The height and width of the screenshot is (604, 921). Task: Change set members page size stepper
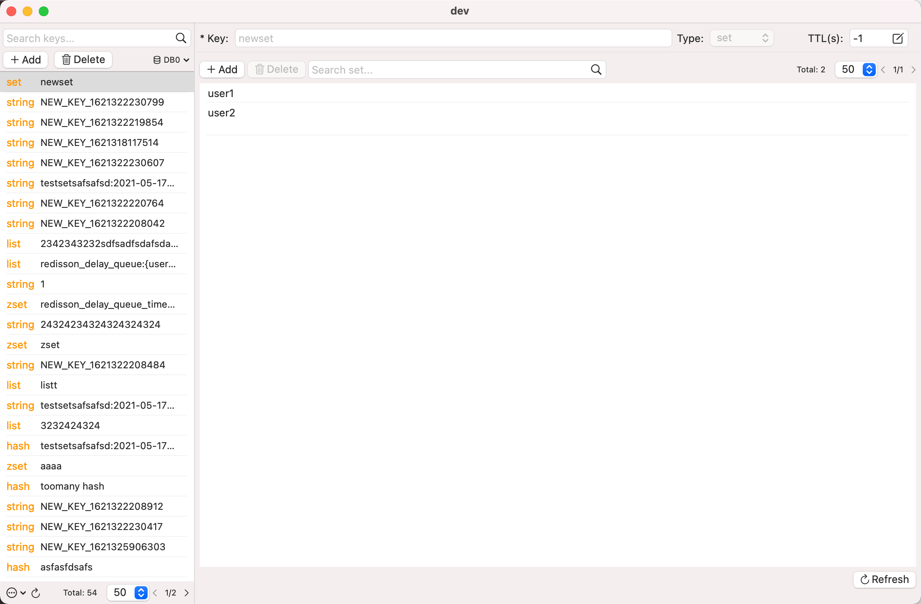(x=869, y=70)
